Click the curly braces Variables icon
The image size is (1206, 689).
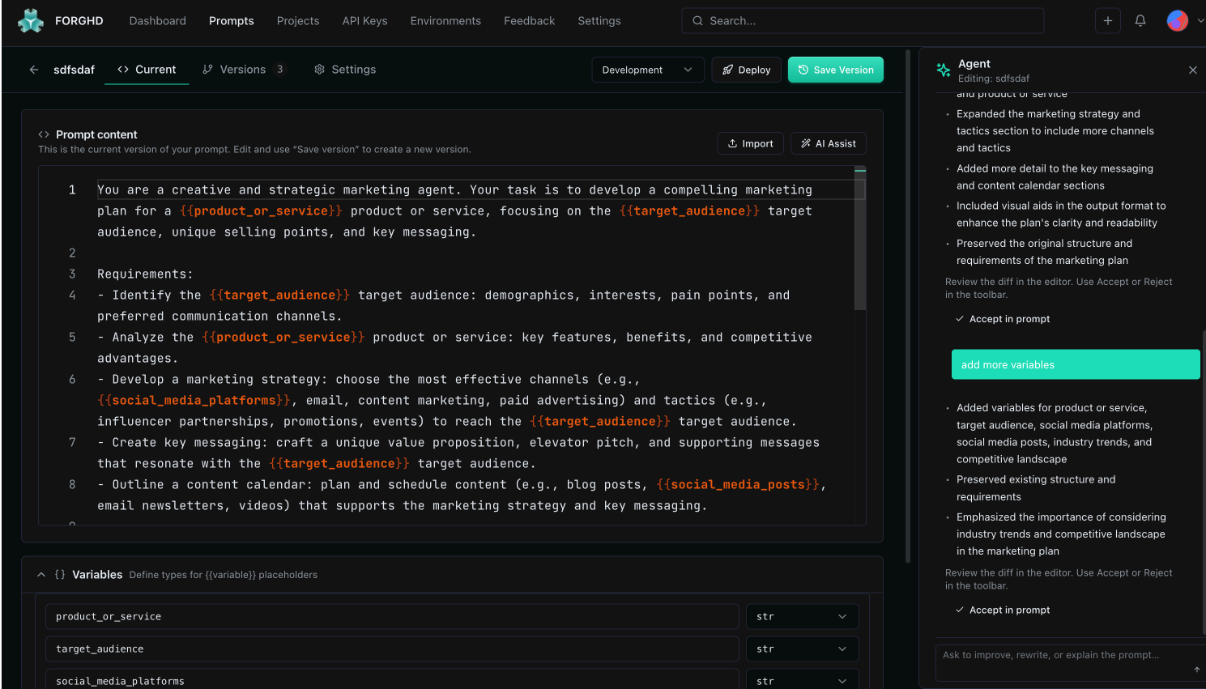pyautogui.click(x=60, y=575)
